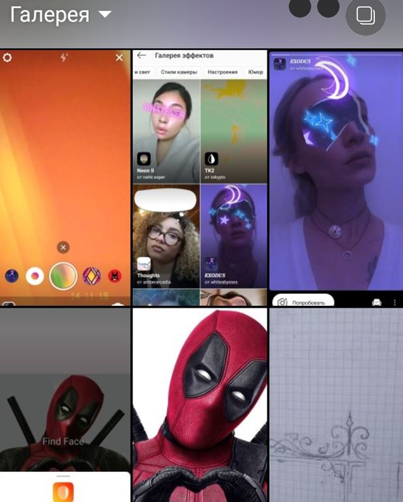403x502 pixels.
Task: Click the X in the camera screenshot's top corner
Action: 119,57
